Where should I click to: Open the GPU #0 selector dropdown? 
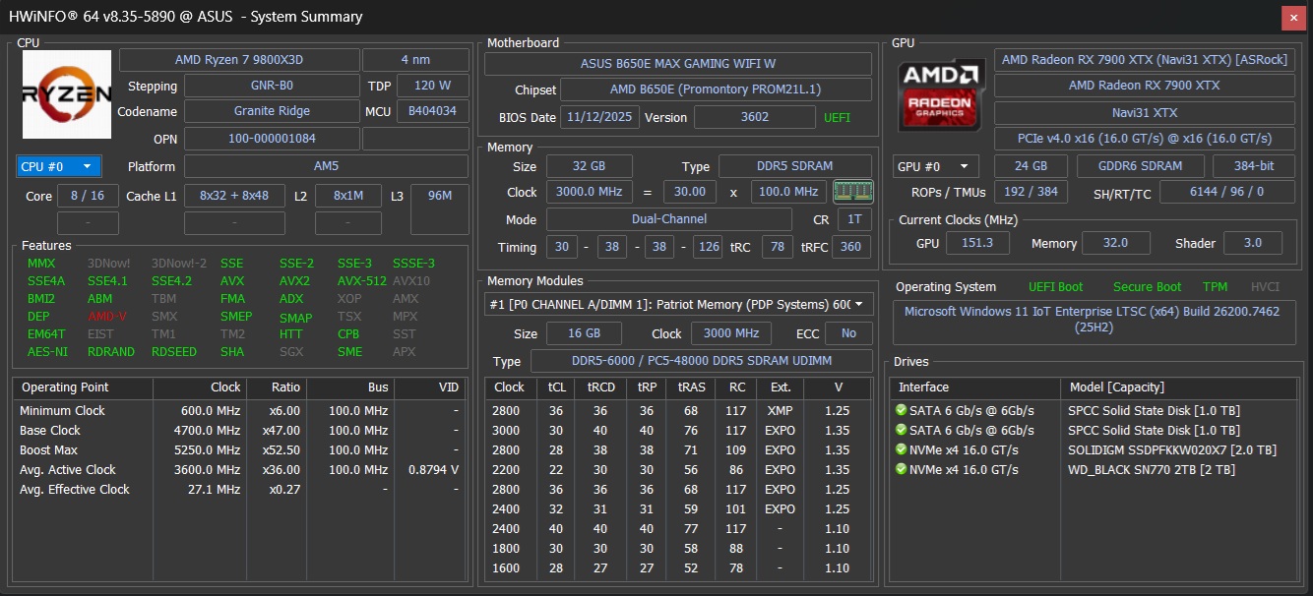pos(935,166)
